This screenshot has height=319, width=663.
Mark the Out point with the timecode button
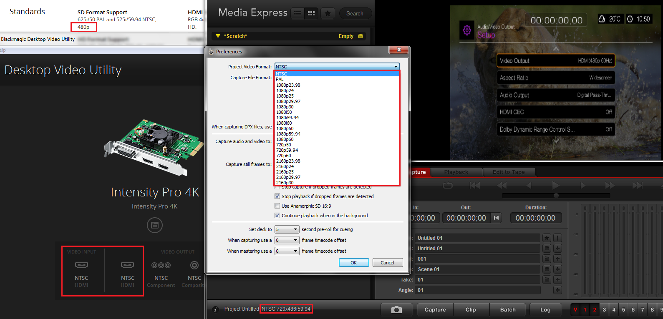[496, 218]
